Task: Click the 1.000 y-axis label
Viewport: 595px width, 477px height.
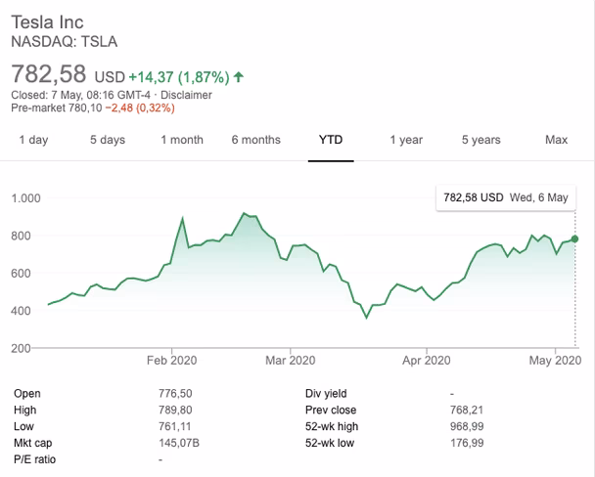Action: [x=25, y=198]
